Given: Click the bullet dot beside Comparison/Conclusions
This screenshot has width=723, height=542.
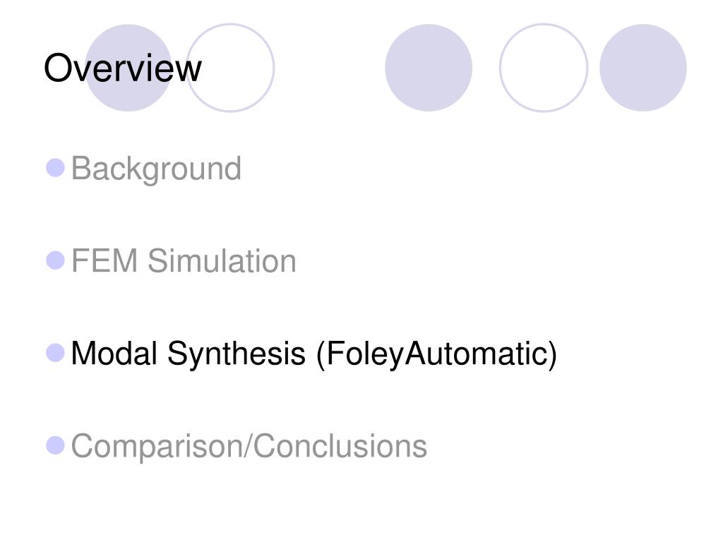Looking at the screenshot, I should (55, 446).
